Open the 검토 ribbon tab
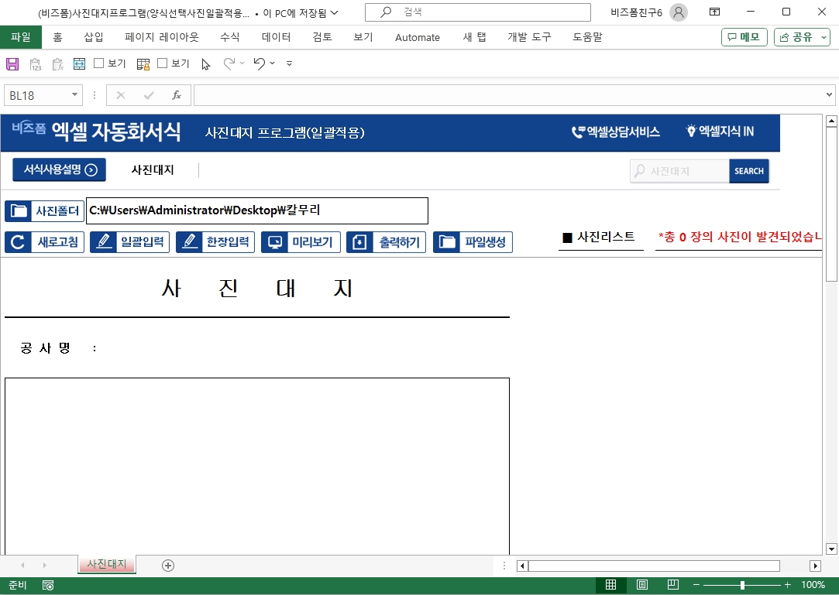The height and width of the screenshot is (595, 839). pyautogui.click(x=322, y=37)
